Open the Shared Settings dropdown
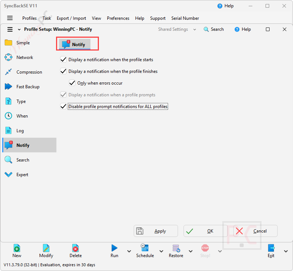 [177, 29]
